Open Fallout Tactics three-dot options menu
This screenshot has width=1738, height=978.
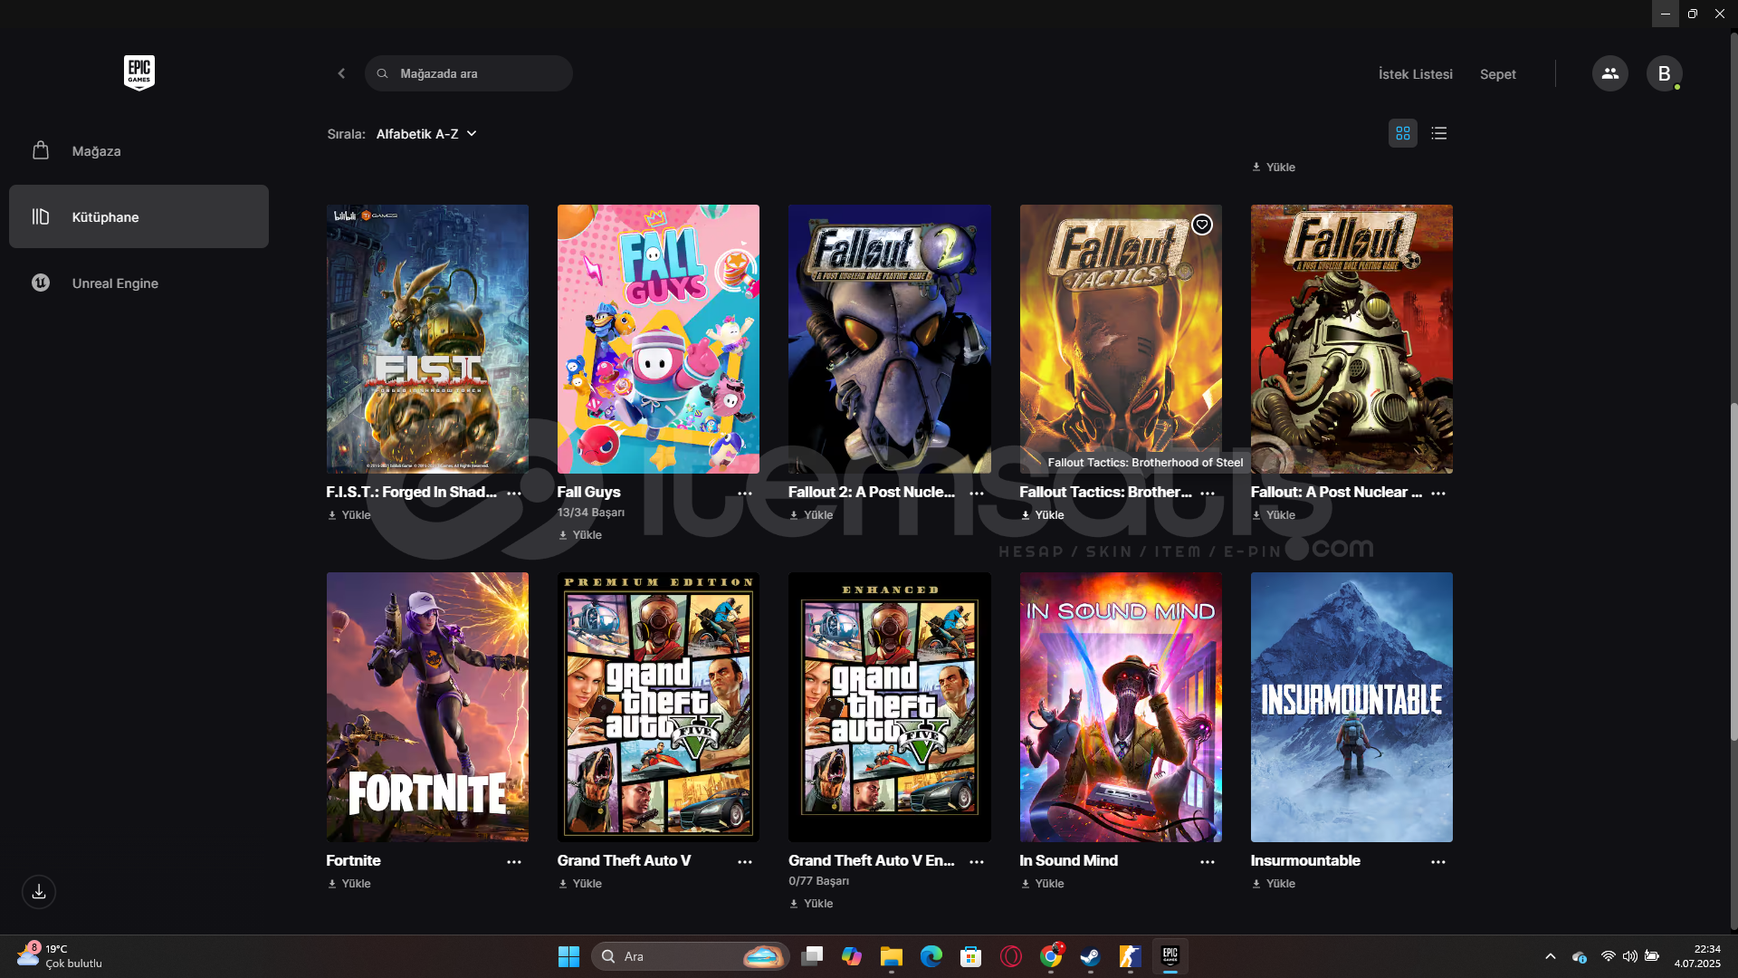1208,494
